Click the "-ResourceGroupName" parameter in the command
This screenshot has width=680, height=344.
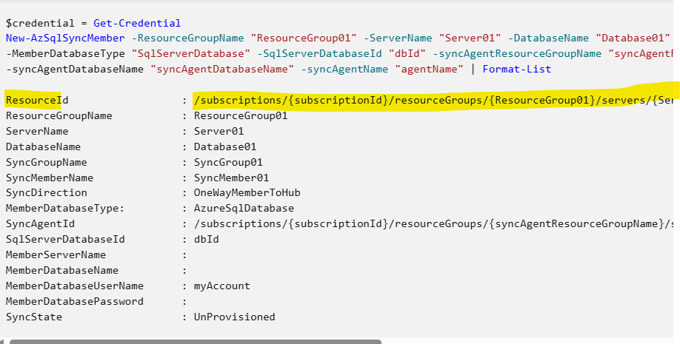click(x=188, y=38)
